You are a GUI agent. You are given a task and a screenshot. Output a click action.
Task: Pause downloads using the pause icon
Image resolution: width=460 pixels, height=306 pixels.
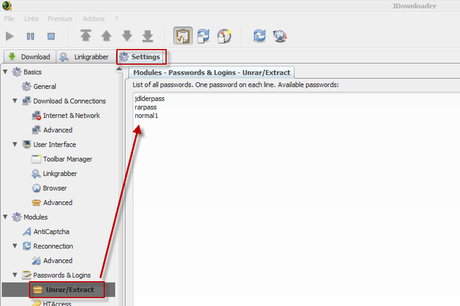[x=30, y=36]
